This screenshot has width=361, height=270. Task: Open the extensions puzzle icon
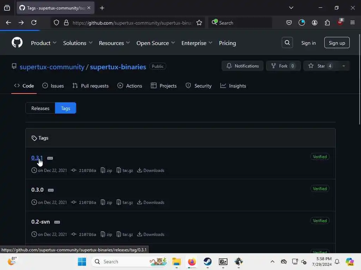click(327, 22)
